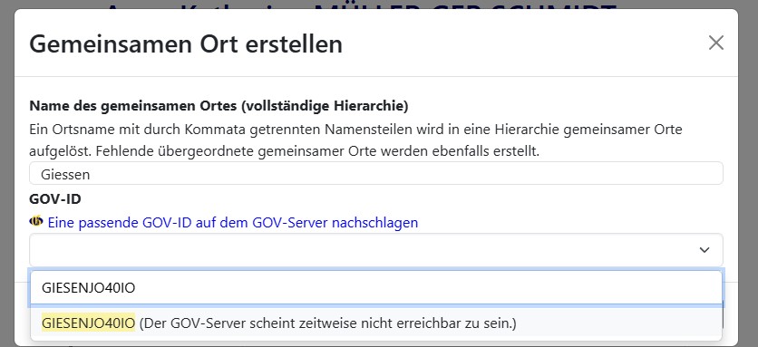The width and height of the screenshot is (758, 347).
Task: Expand the GOV-ID dropdown chevron
Action: tap(705, 250)
